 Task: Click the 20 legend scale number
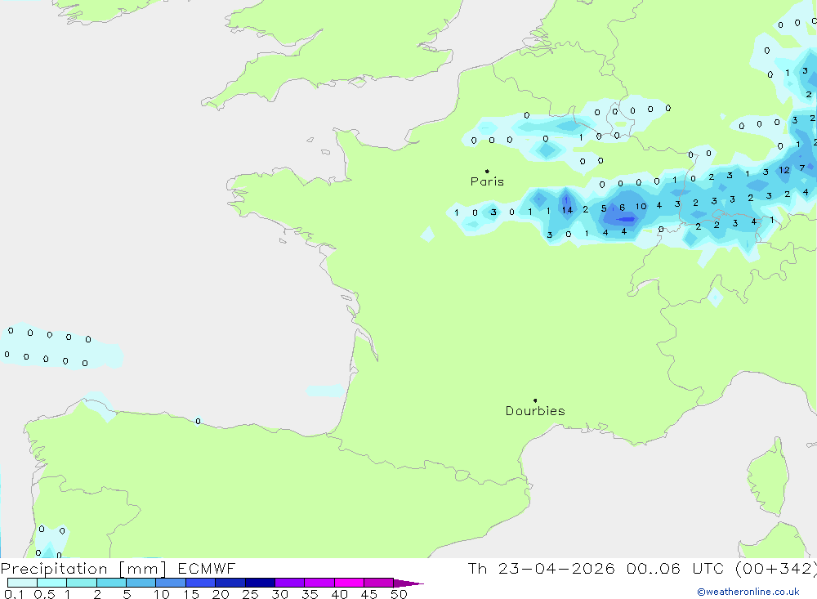point(221,594)
